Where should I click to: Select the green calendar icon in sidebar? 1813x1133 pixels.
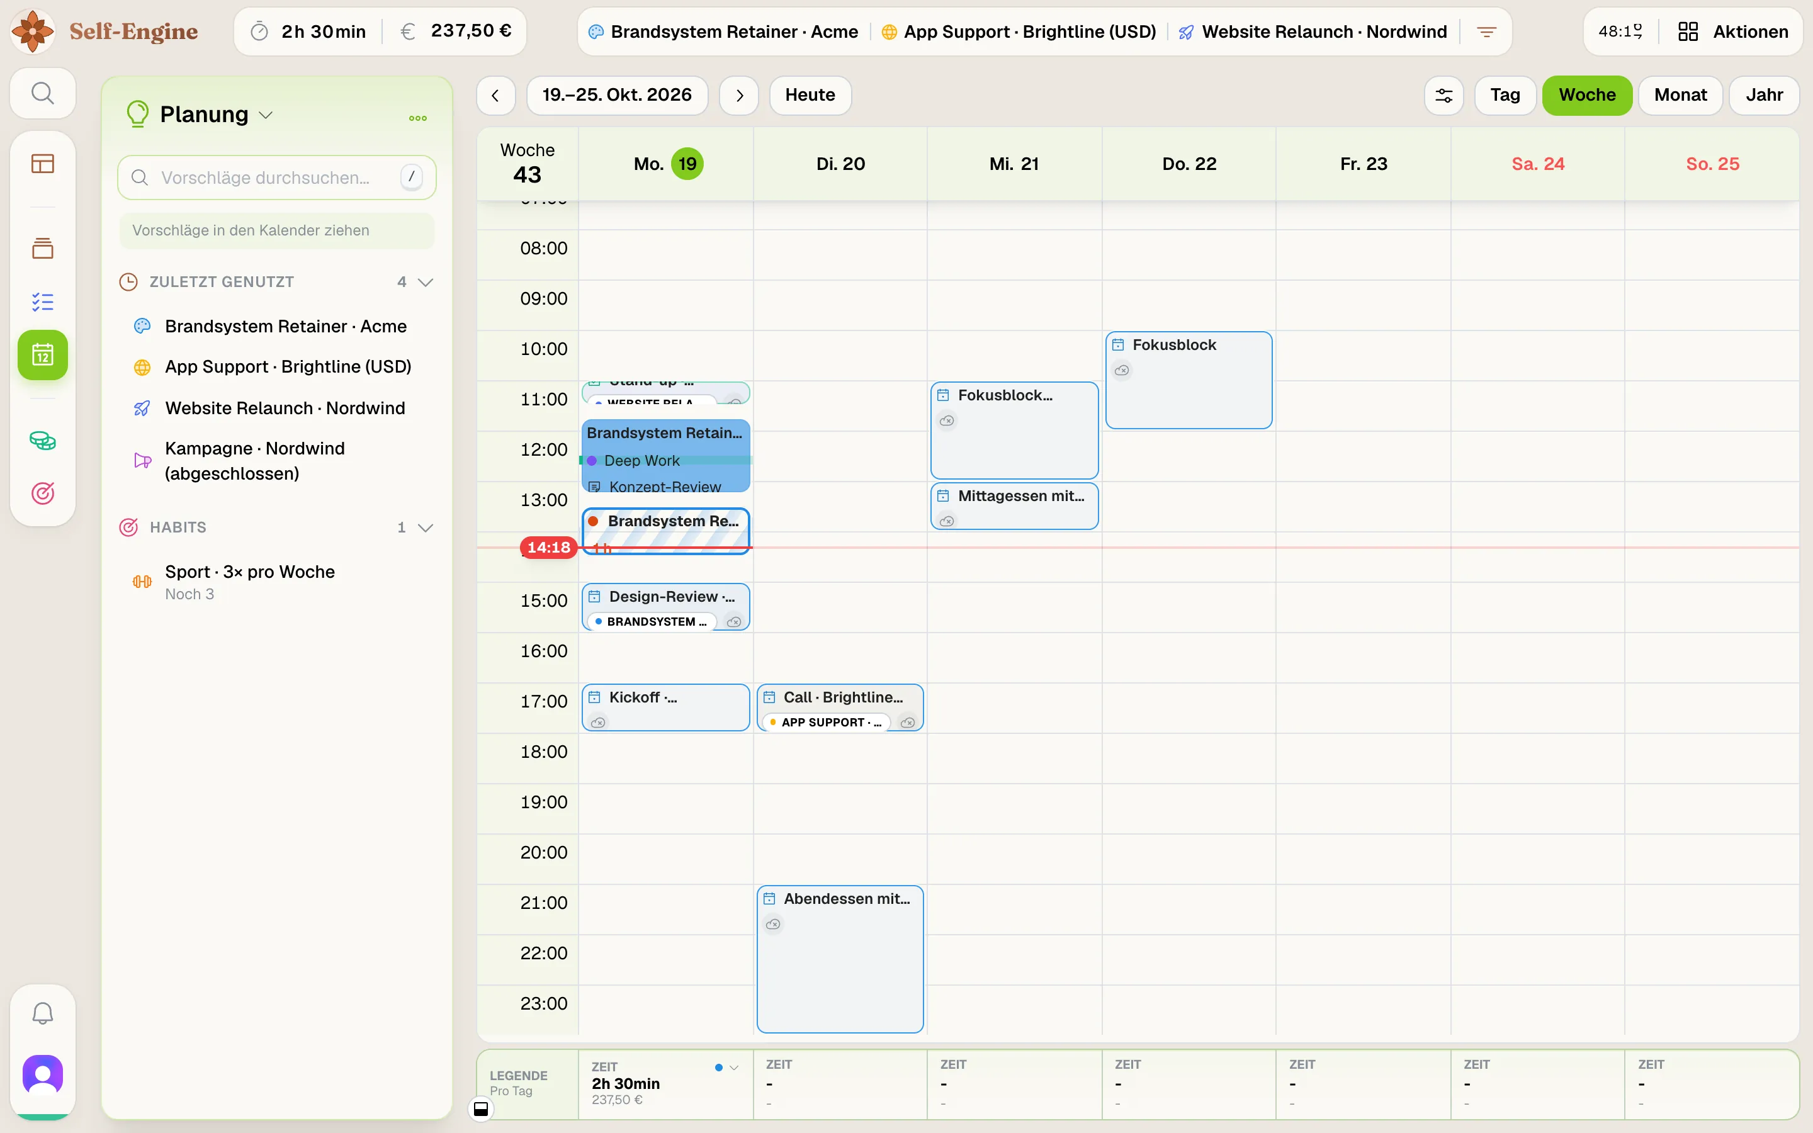click(x=43, y=355)
